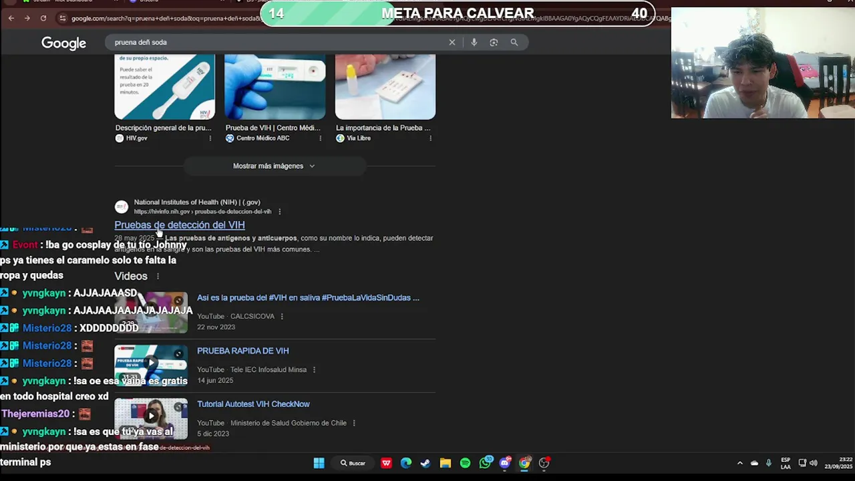Open options for CALCSICOVA video
Viewport: 855px width, 481px height.
[x=281, y=316]
